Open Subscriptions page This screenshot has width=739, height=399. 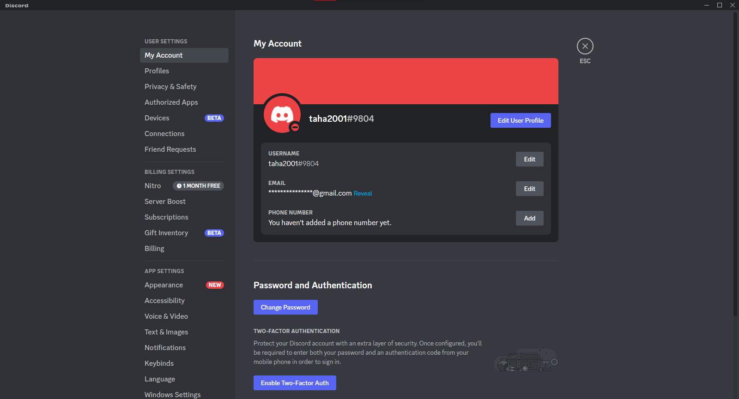click(184, 217)
